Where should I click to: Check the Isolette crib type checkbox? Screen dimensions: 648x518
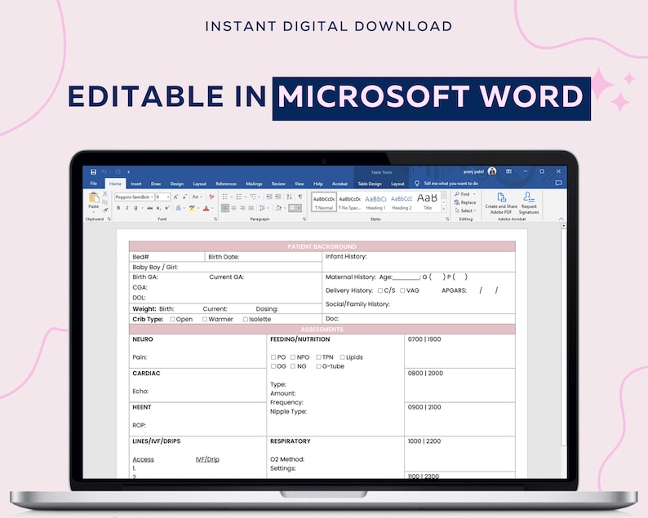pos(246,319)
